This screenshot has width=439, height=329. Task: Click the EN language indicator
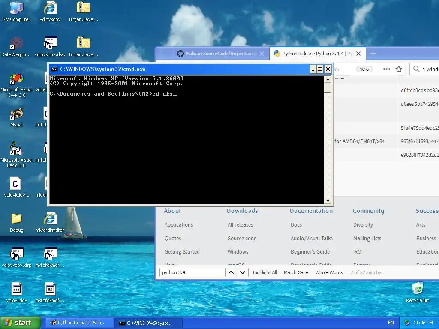[391, 323]
